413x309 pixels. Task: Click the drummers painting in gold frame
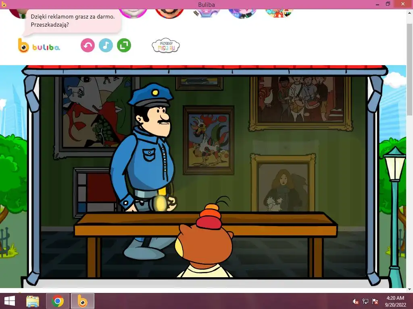301,103
